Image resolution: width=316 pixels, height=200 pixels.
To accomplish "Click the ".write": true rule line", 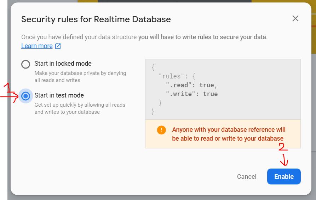I will [191, 94].
